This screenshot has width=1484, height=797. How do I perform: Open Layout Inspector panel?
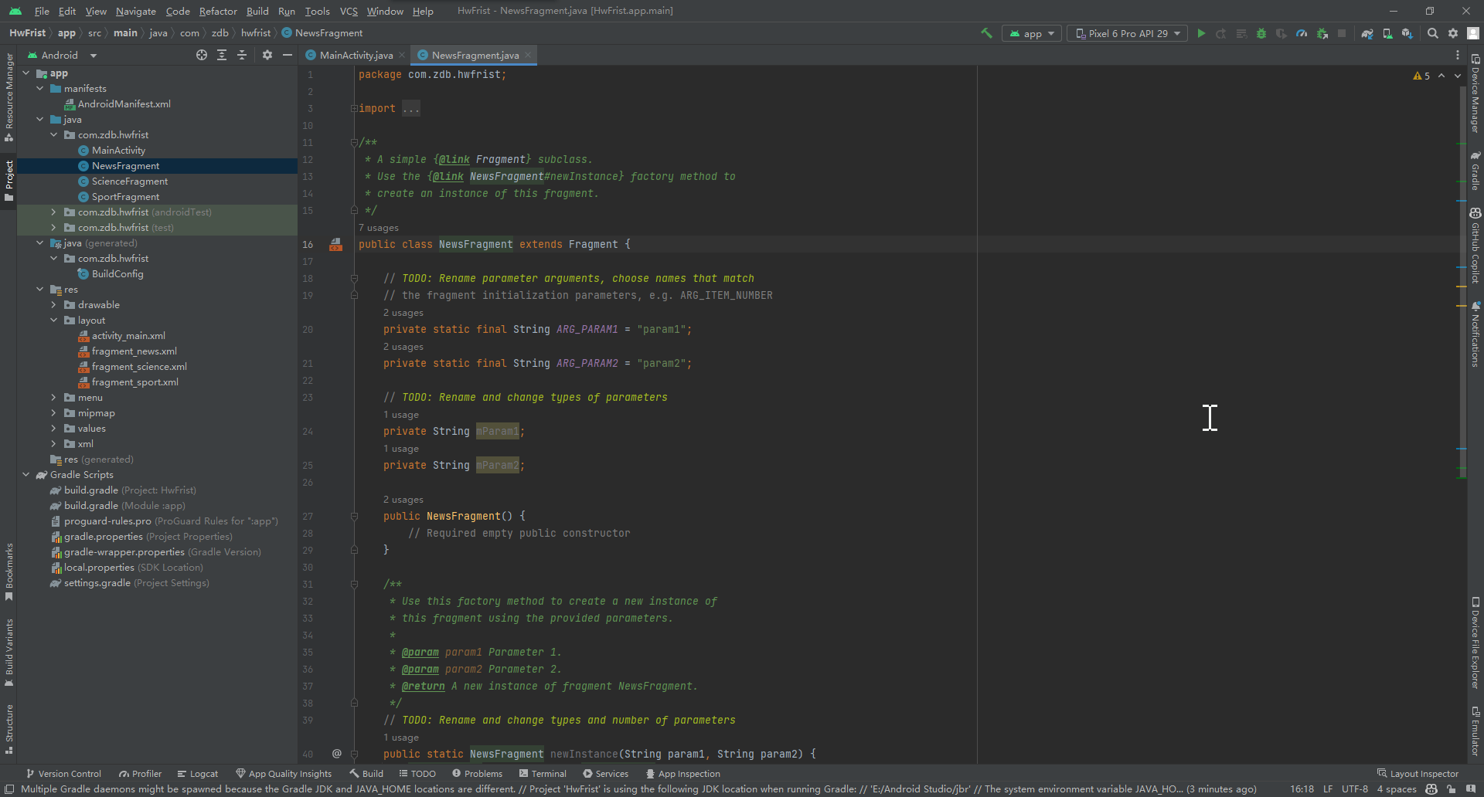tap(1418, 773)
